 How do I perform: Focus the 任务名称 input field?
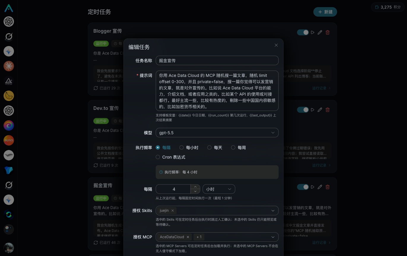click(217, 60)
